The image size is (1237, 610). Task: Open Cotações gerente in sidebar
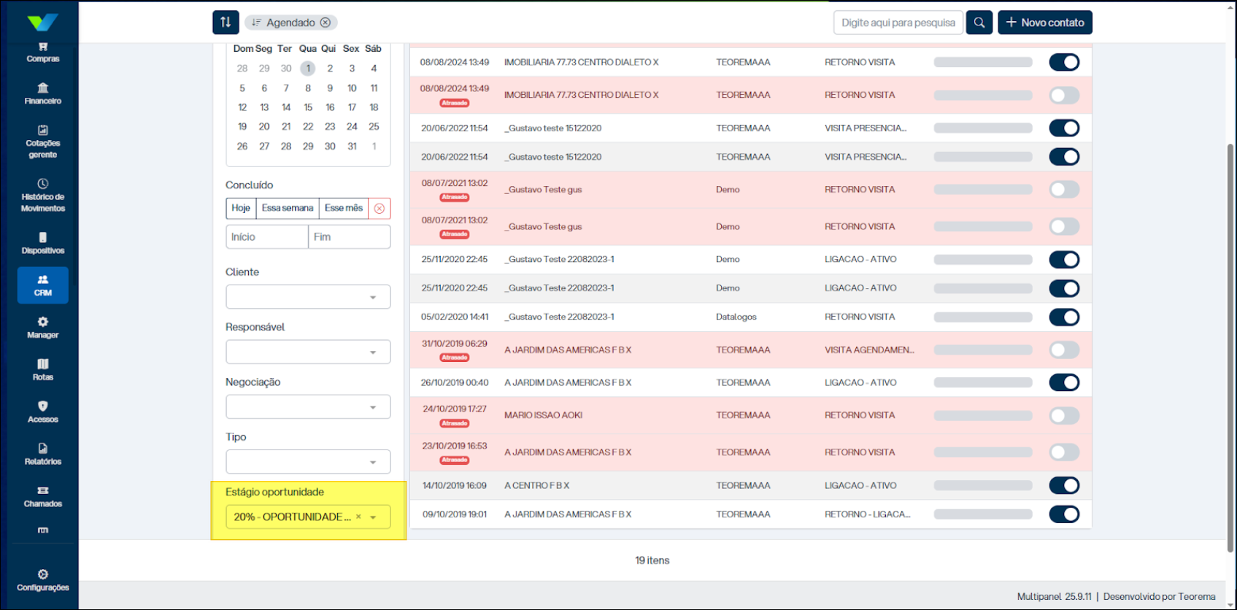pyautogui.click(x=43, y=142)
